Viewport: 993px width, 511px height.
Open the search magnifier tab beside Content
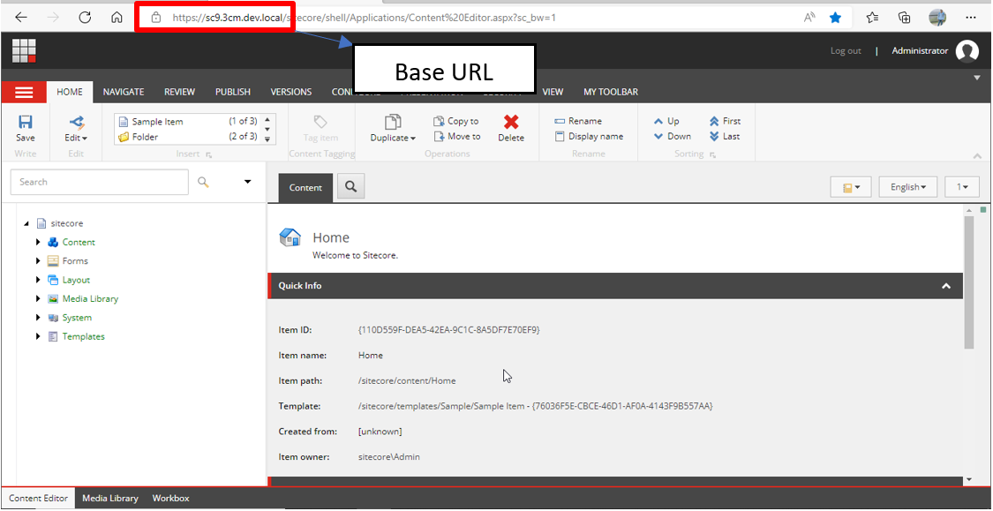350,187
